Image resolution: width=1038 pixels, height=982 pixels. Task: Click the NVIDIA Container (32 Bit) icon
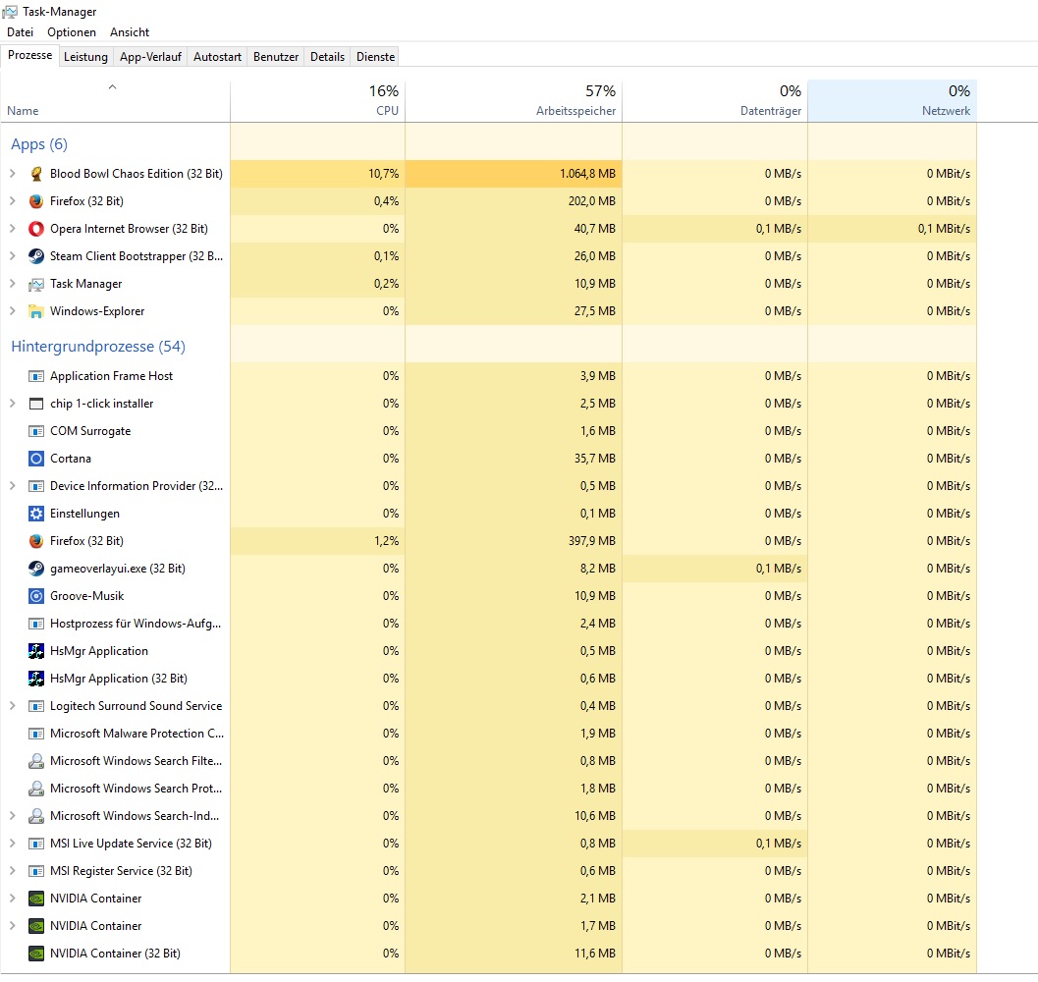tap(36, 954)
